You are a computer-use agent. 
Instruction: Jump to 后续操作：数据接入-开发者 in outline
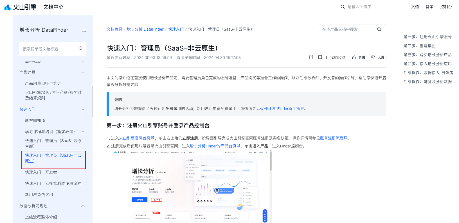coord(429,73)
